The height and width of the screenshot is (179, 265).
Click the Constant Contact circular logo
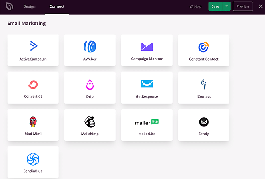203,47
